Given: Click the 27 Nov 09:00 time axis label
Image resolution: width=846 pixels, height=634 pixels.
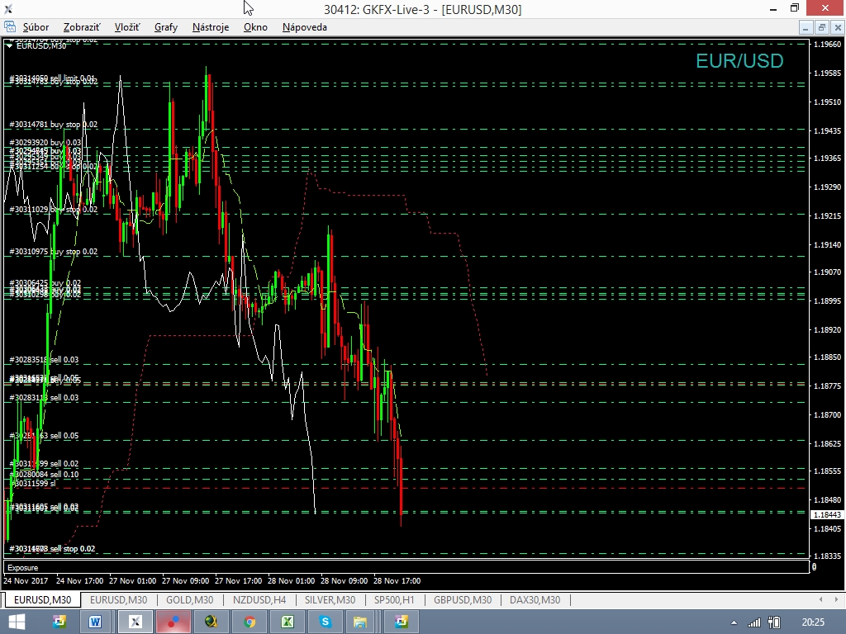Looking at the screenshot, I should point(185,580).
